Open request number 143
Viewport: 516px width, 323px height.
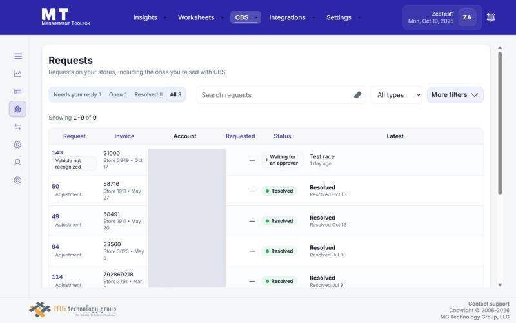57,152
